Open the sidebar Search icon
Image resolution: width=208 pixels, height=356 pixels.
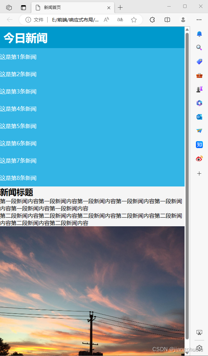coord(199,47)
